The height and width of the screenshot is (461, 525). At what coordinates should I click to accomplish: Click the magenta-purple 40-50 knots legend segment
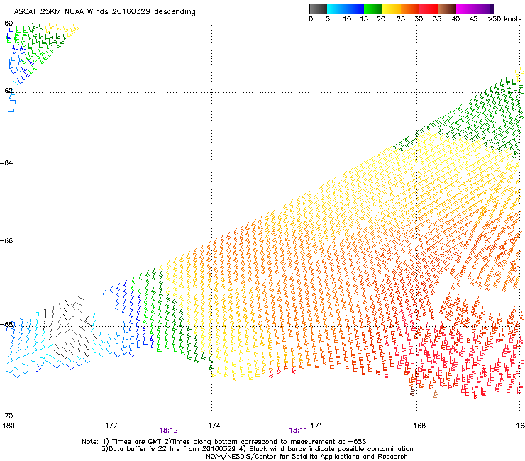tap(475, 9)
